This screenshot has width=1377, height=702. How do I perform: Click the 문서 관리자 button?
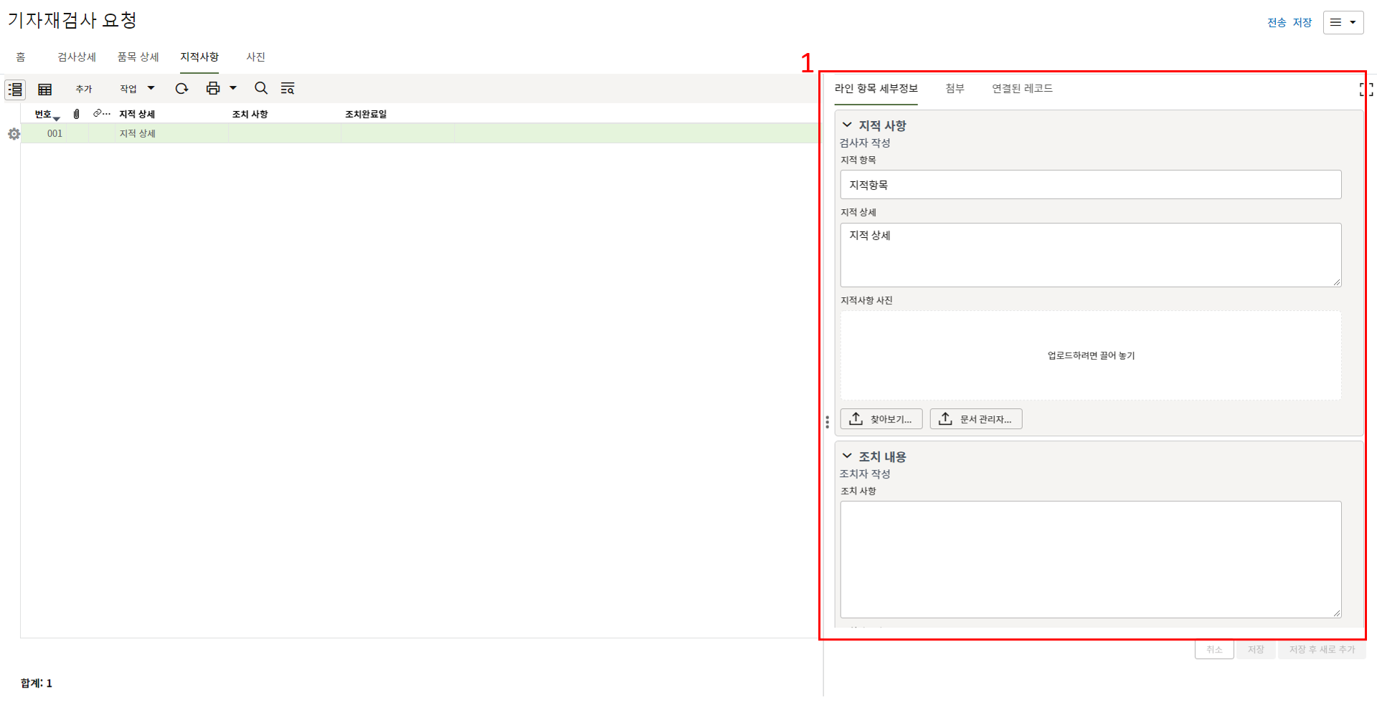coord(975,419)
